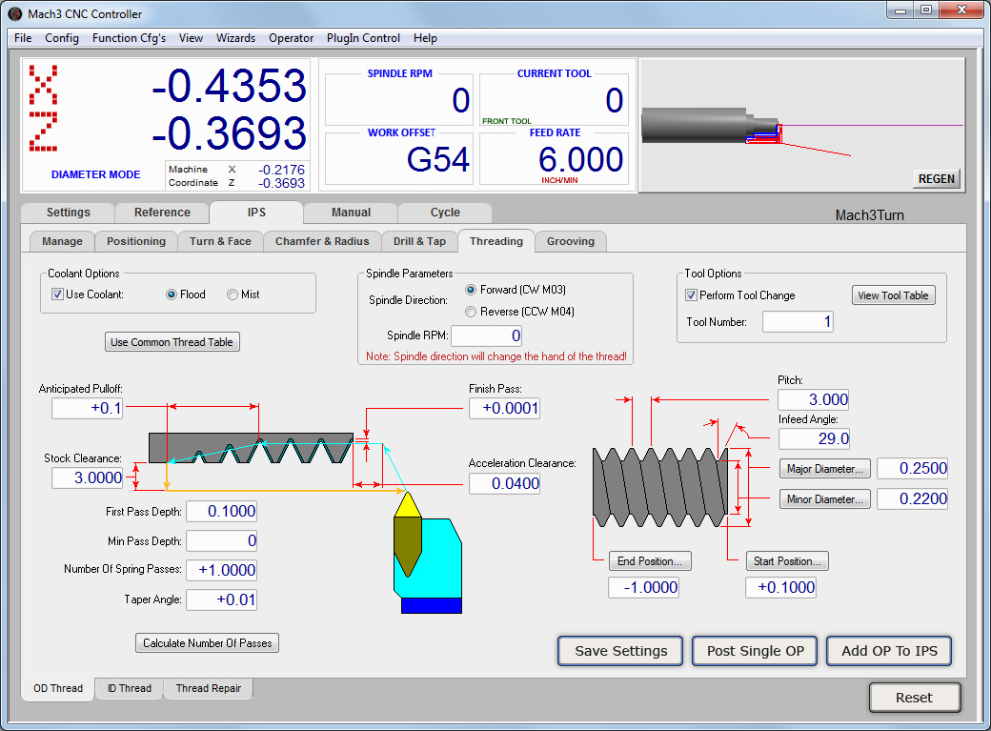This screenshot has height=731, width=991.
Task: Click the Spindle RPM input field
Action: [x=487, y=335]
